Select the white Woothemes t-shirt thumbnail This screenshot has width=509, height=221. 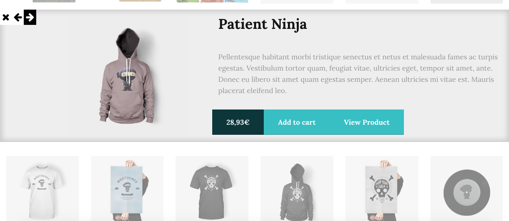click(42, 189)
